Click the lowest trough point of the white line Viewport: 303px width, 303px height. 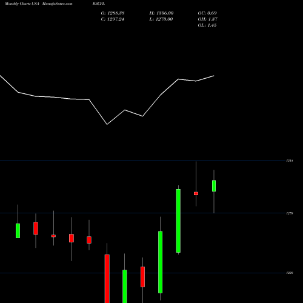click(x=107, y=124)
